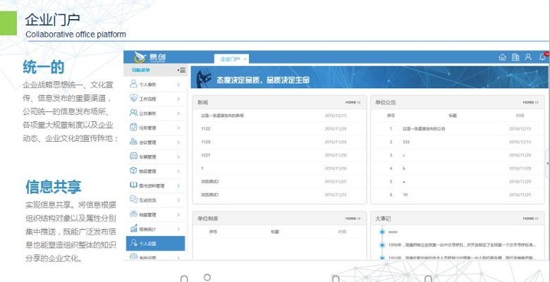
Task: Open the 报表统计 menu label
Action: coord(147,229)
